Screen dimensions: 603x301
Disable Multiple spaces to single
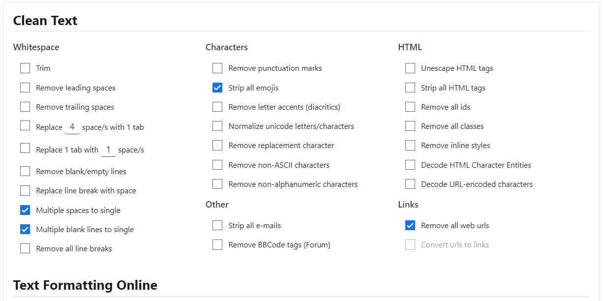[x=25, y=210]
